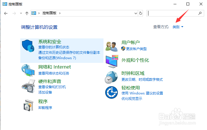Open the 类别 view-by dropdown
This screenshot has width=207, height=130.
pos(178,27)
